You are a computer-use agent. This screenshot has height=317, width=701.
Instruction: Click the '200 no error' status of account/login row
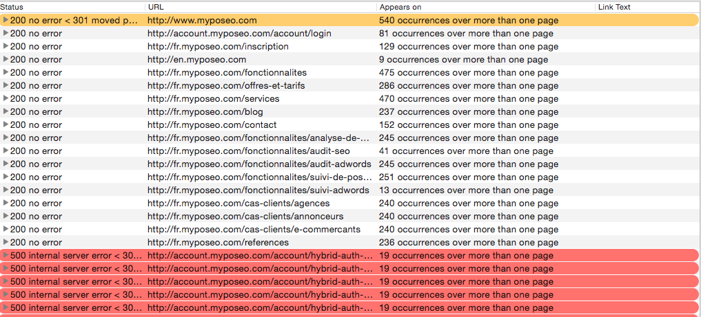coord(37,34)
